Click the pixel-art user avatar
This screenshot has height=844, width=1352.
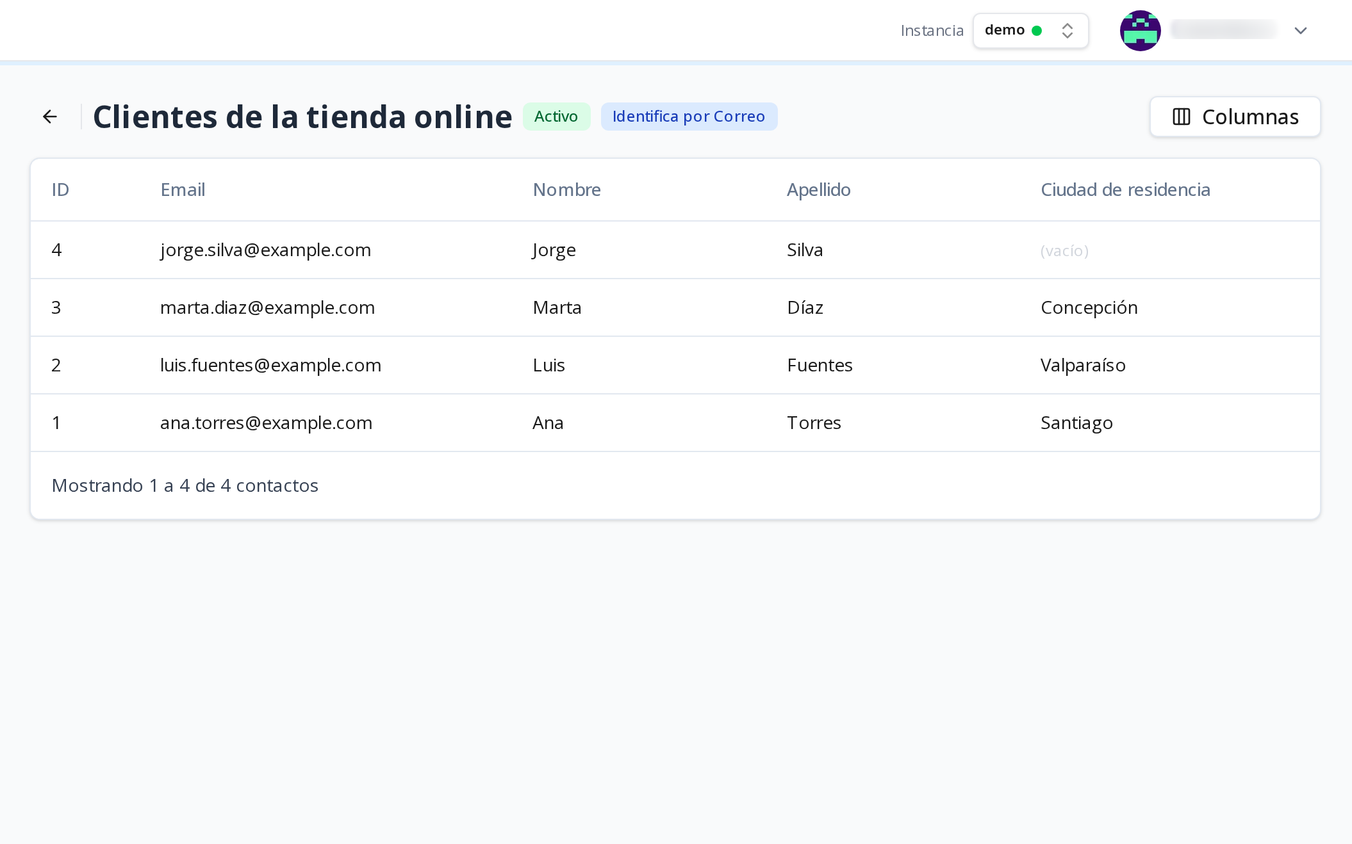click(x=1140, y=30)
